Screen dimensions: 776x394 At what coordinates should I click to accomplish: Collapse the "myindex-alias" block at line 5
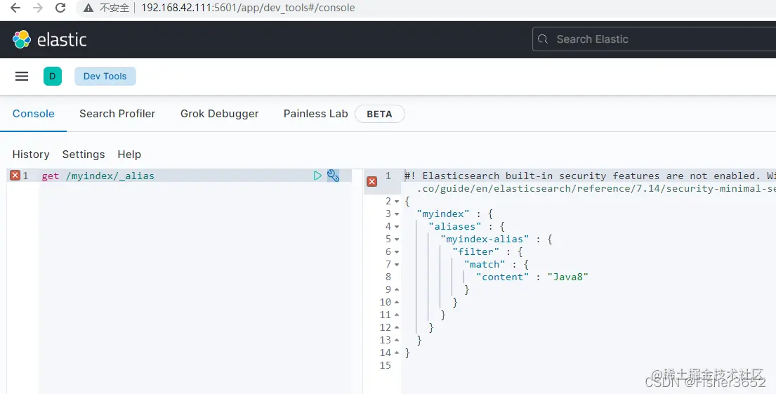pyautogui.click(x=397, y=239)
